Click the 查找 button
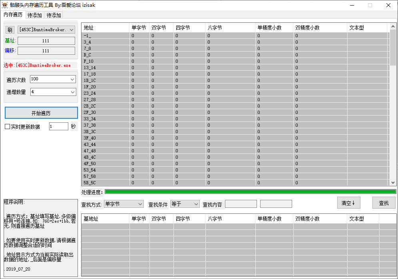The width and height of the screenshot is (398, 279). 384,203
